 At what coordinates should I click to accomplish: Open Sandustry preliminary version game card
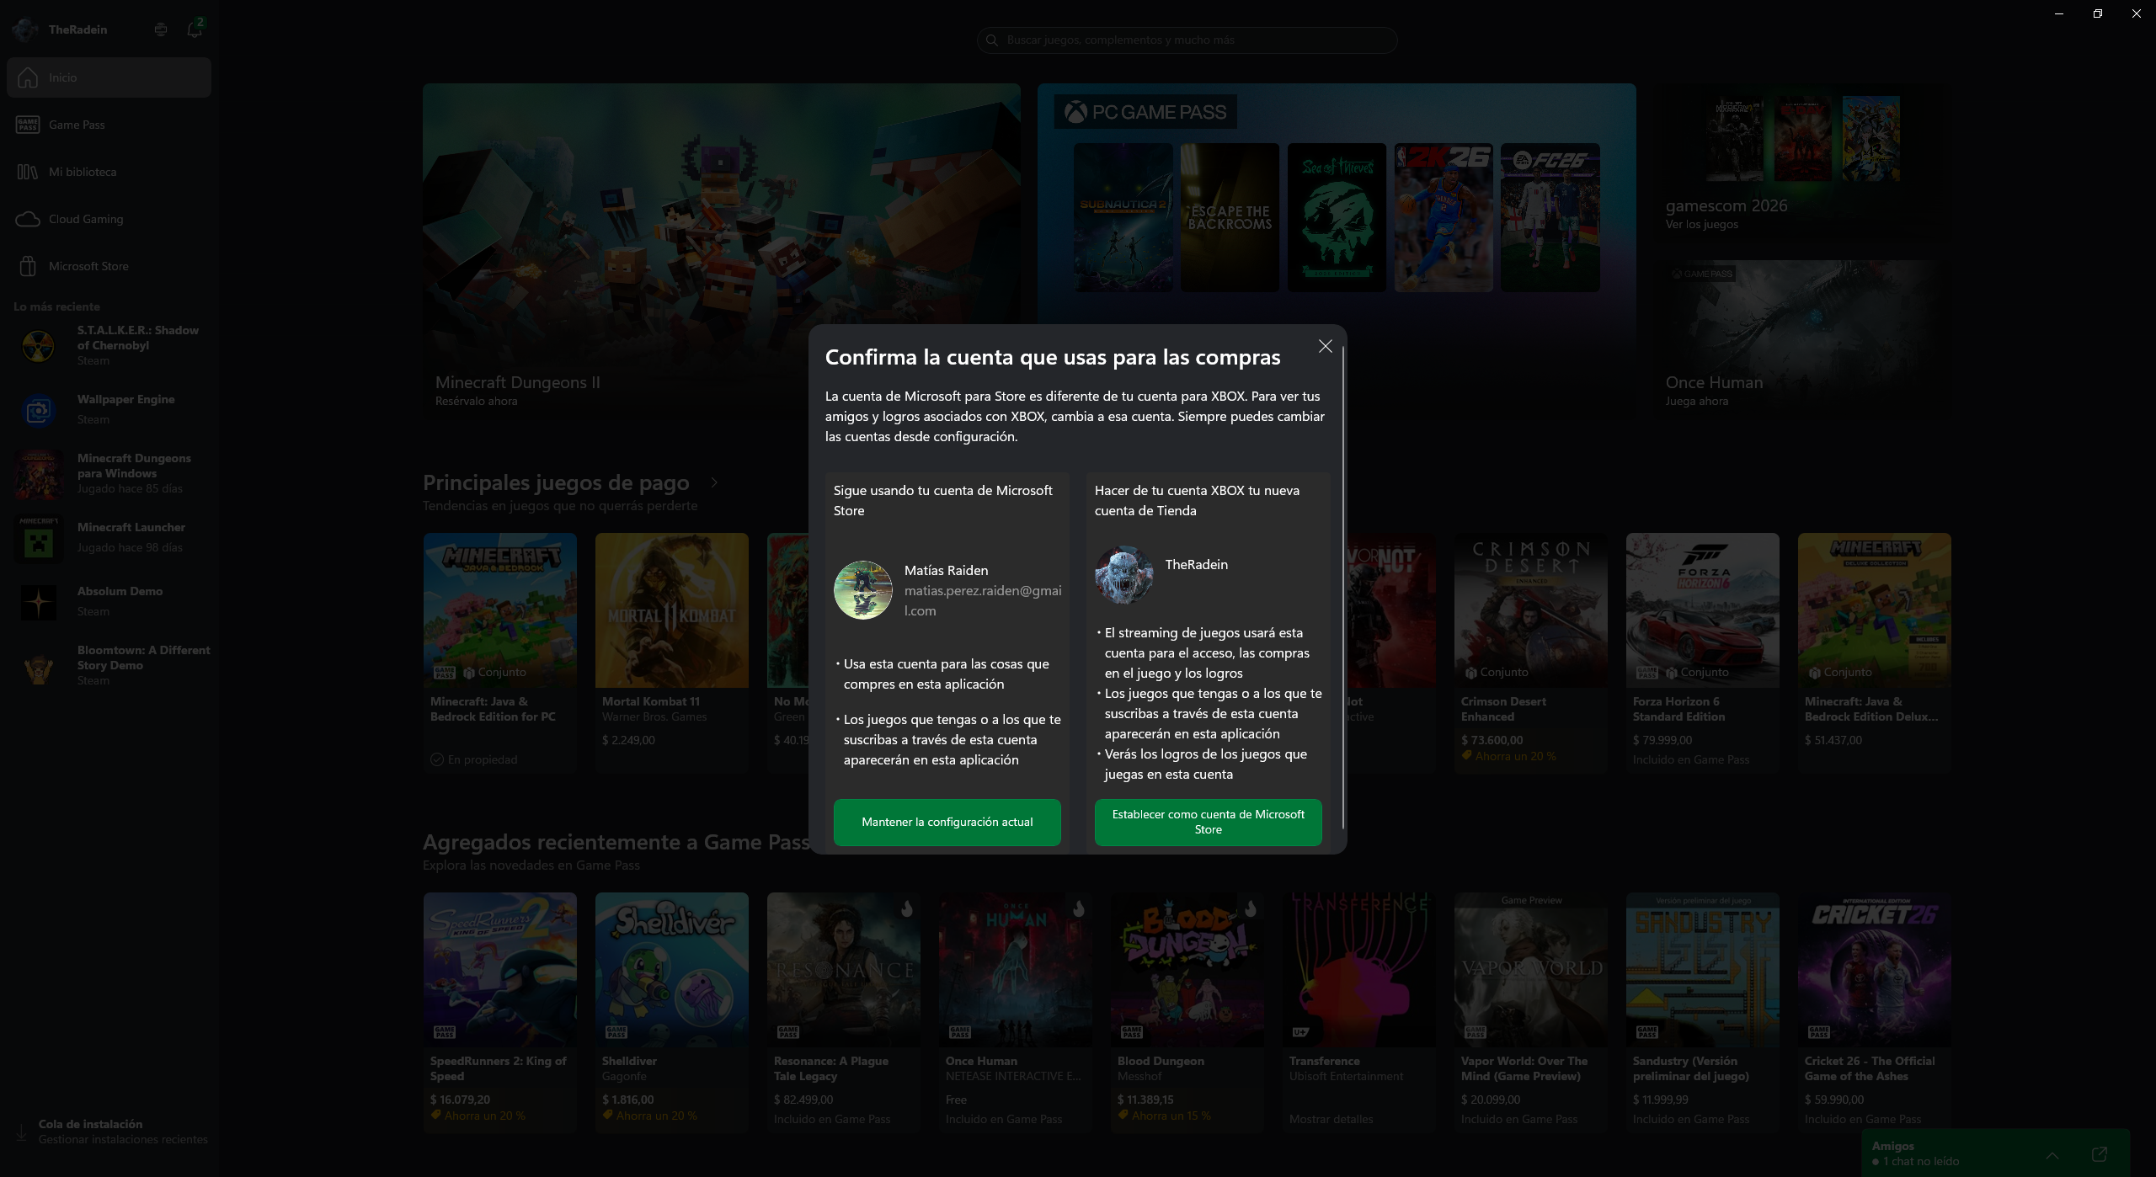[1702, 1012]
